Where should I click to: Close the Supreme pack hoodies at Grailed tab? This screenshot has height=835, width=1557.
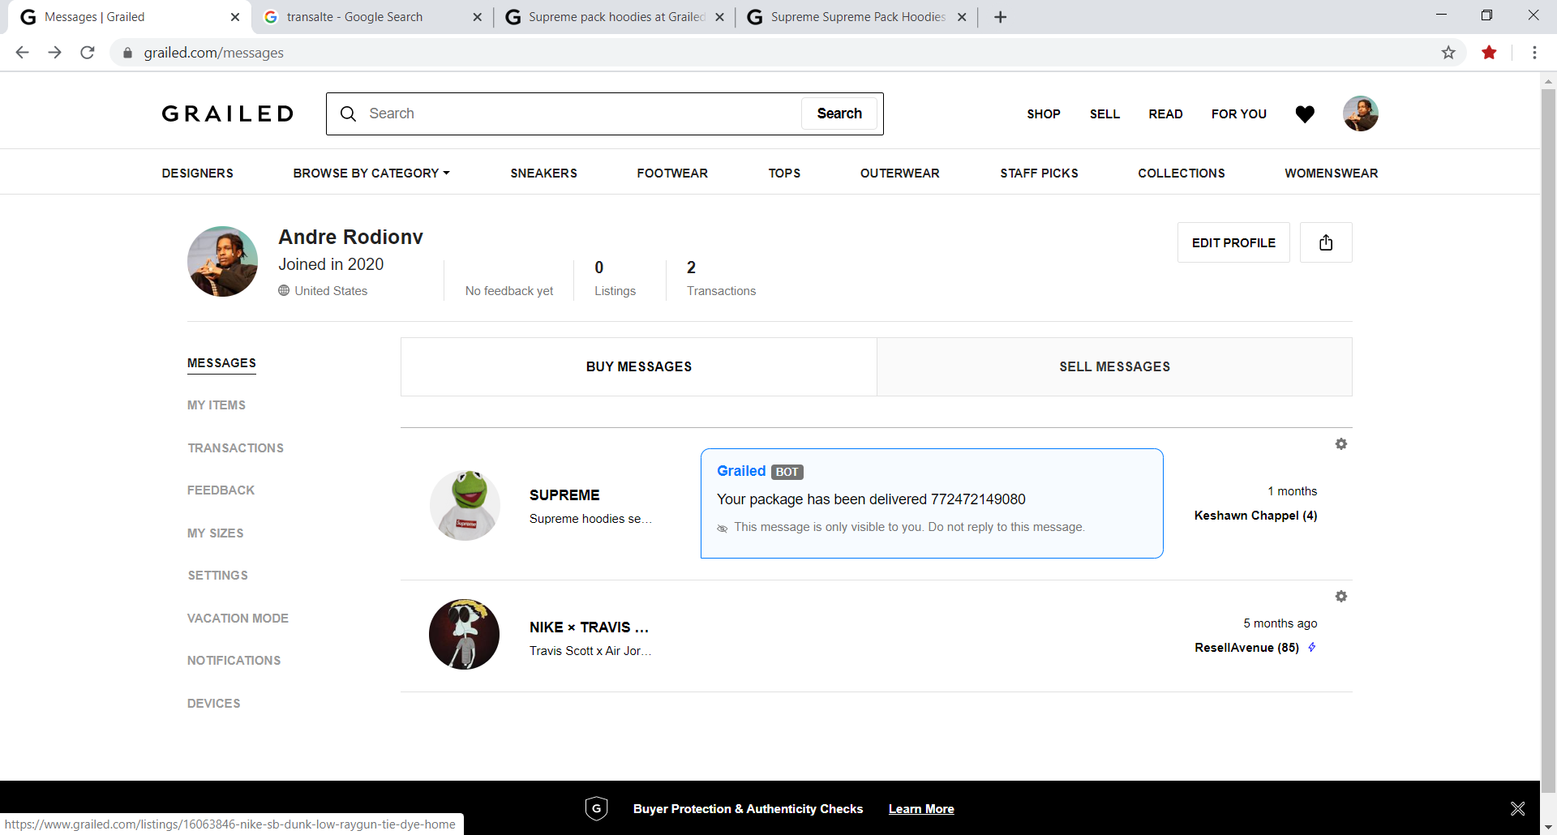click(x=719, y=17)
